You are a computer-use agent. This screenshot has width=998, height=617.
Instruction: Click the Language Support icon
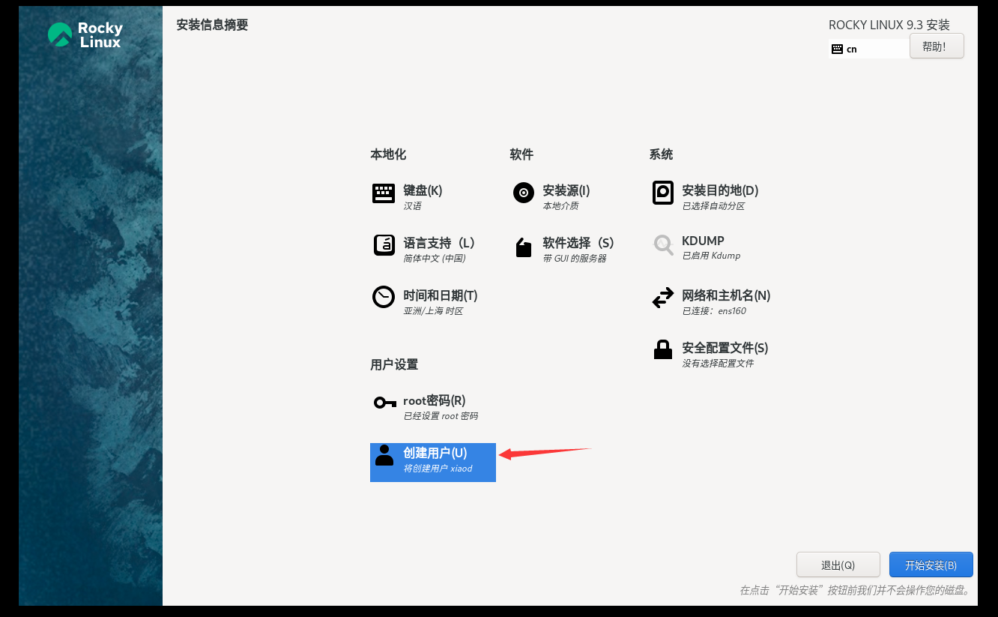tap(384, 245)
